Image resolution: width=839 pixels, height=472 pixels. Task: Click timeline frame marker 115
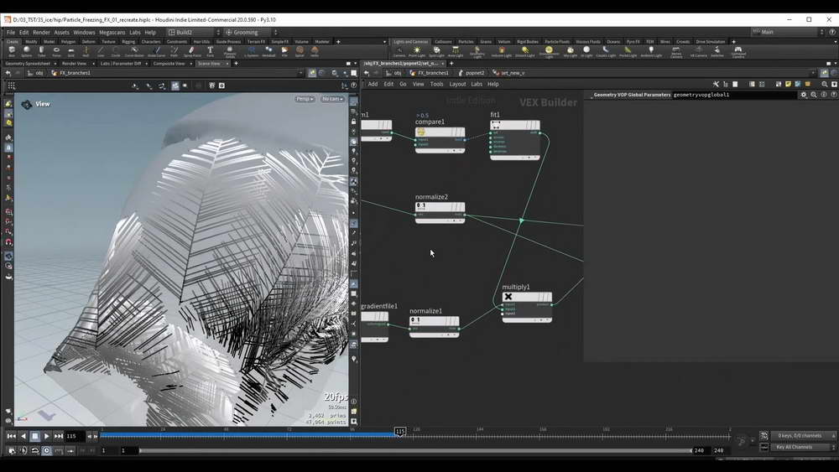[x=399, y=432]
